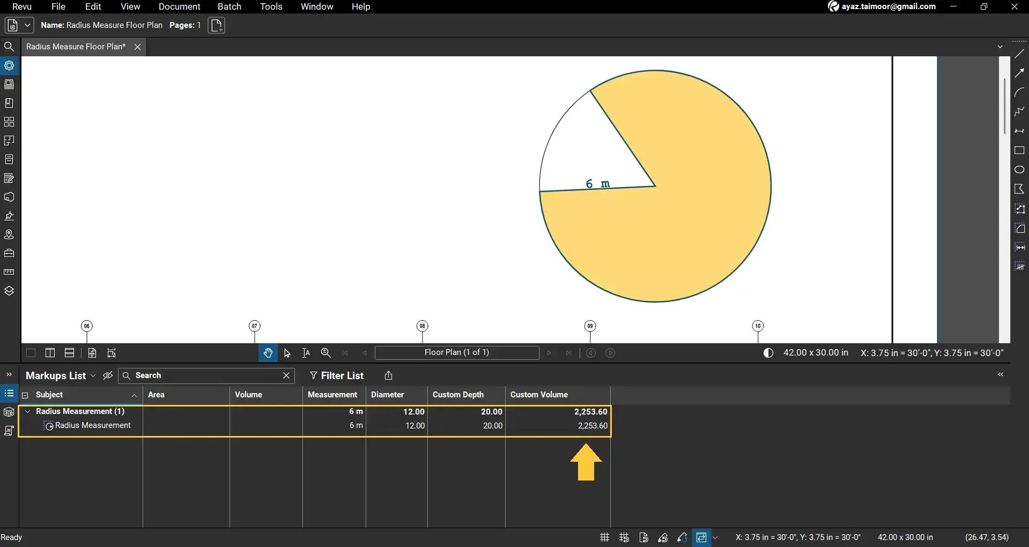Viewport: 1029px width, 547px height.
Task: Collapse the Radius Measurement (1) group
Action: tap(27, 411)
